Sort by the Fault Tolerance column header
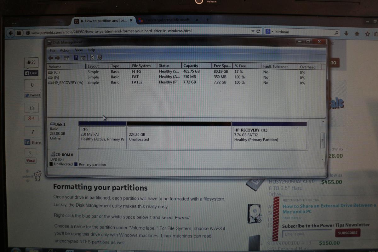This screenshot has height=252, width=378. coord(280,66)
